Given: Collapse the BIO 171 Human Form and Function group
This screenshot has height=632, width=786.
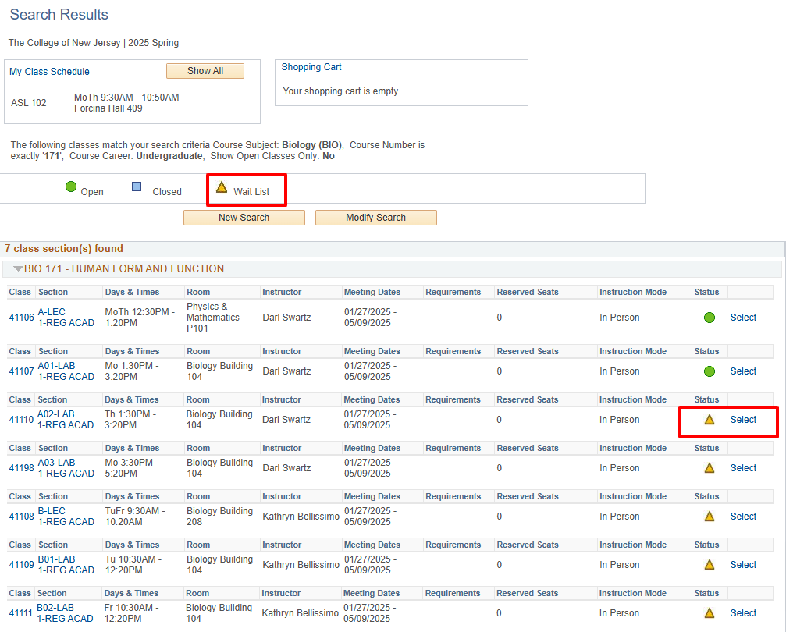Looking at the screenshot, I should coord(18,269).
